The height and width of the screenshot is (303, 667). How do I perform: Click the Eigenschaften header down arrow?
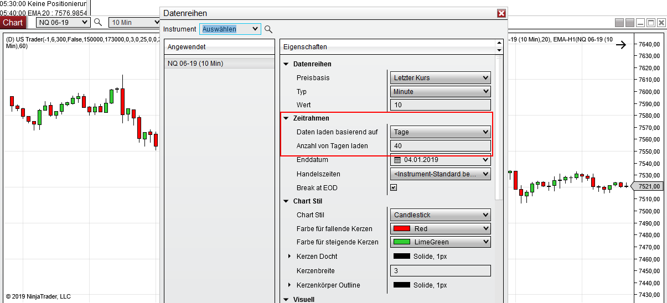click(x=500, y=50)
